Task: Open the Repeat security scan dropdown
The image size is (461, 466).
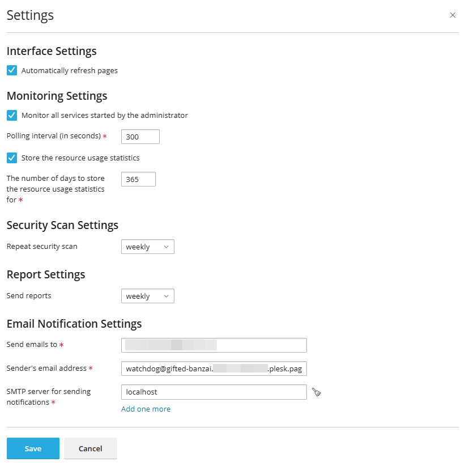Action: [x=148, y=247]
